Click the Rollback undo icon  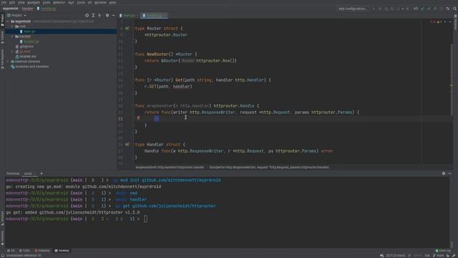point(448,9)
